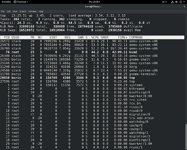Click the ksmd command name
The image size is (187, 150).
133,52
